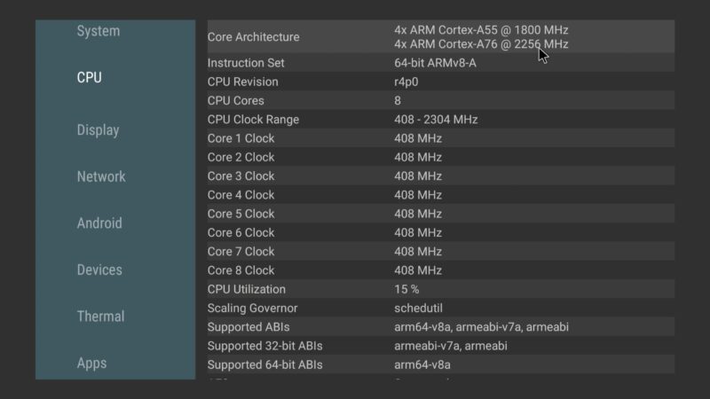Select the Core 3 Clock row
The image size is (710, 399).
[440, 176]
